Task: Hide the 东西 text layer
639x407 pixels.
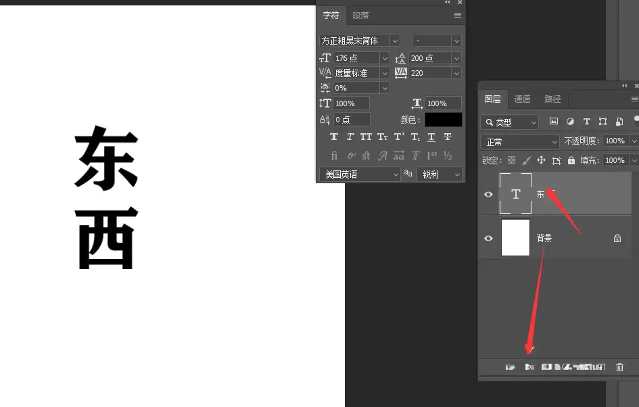Action: pos(488,194)
